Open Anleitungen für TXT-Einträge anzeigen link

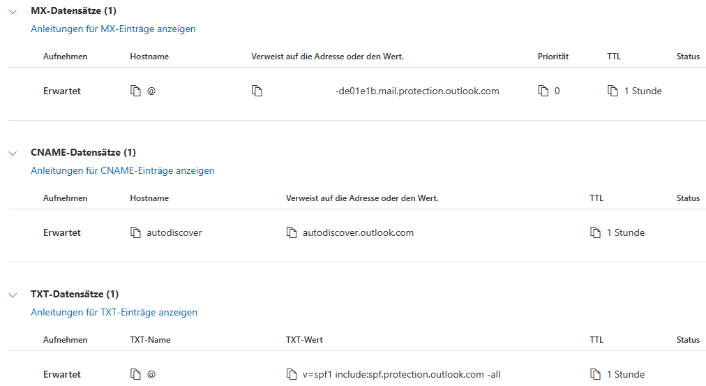coord(114,313)
